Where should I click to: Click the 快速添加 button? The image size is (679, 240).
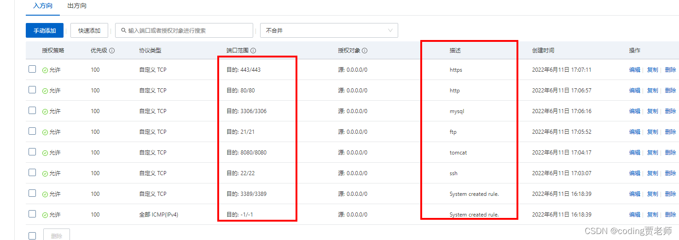pos(89,30)
